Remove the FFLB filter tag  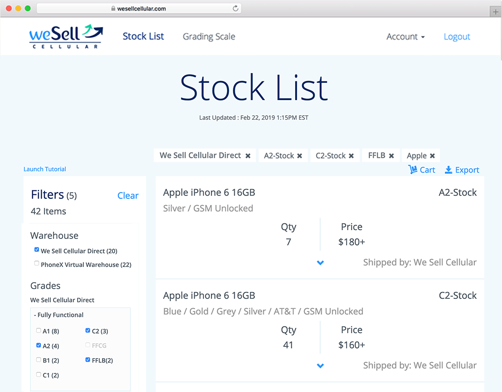click(391, 156)
